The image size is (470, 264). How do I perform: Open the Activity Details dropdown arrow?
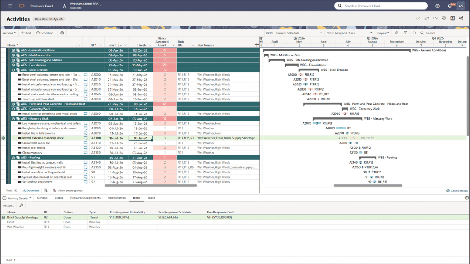(30, 198)
